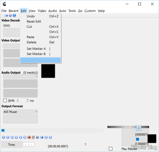Click the {00:00:00.000?} duration text
Image resolution: width=159 pixels, height=152 pixels.
[58, 146]
